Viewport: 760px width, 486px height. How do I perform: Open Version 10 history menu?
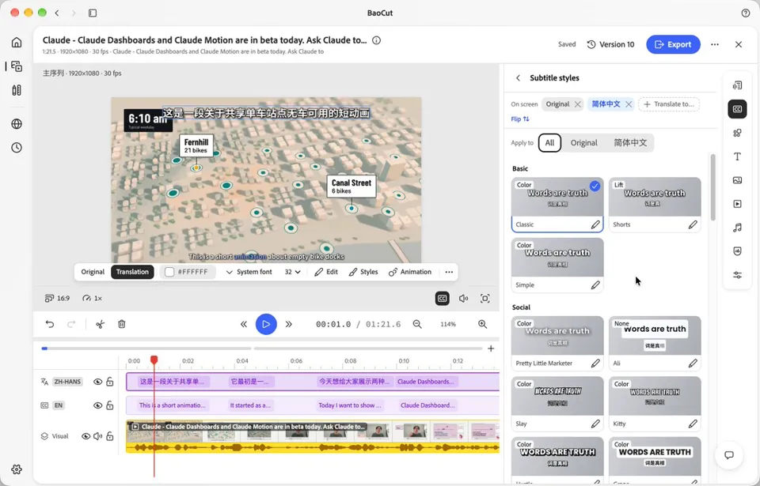click(x=610, y=44)
